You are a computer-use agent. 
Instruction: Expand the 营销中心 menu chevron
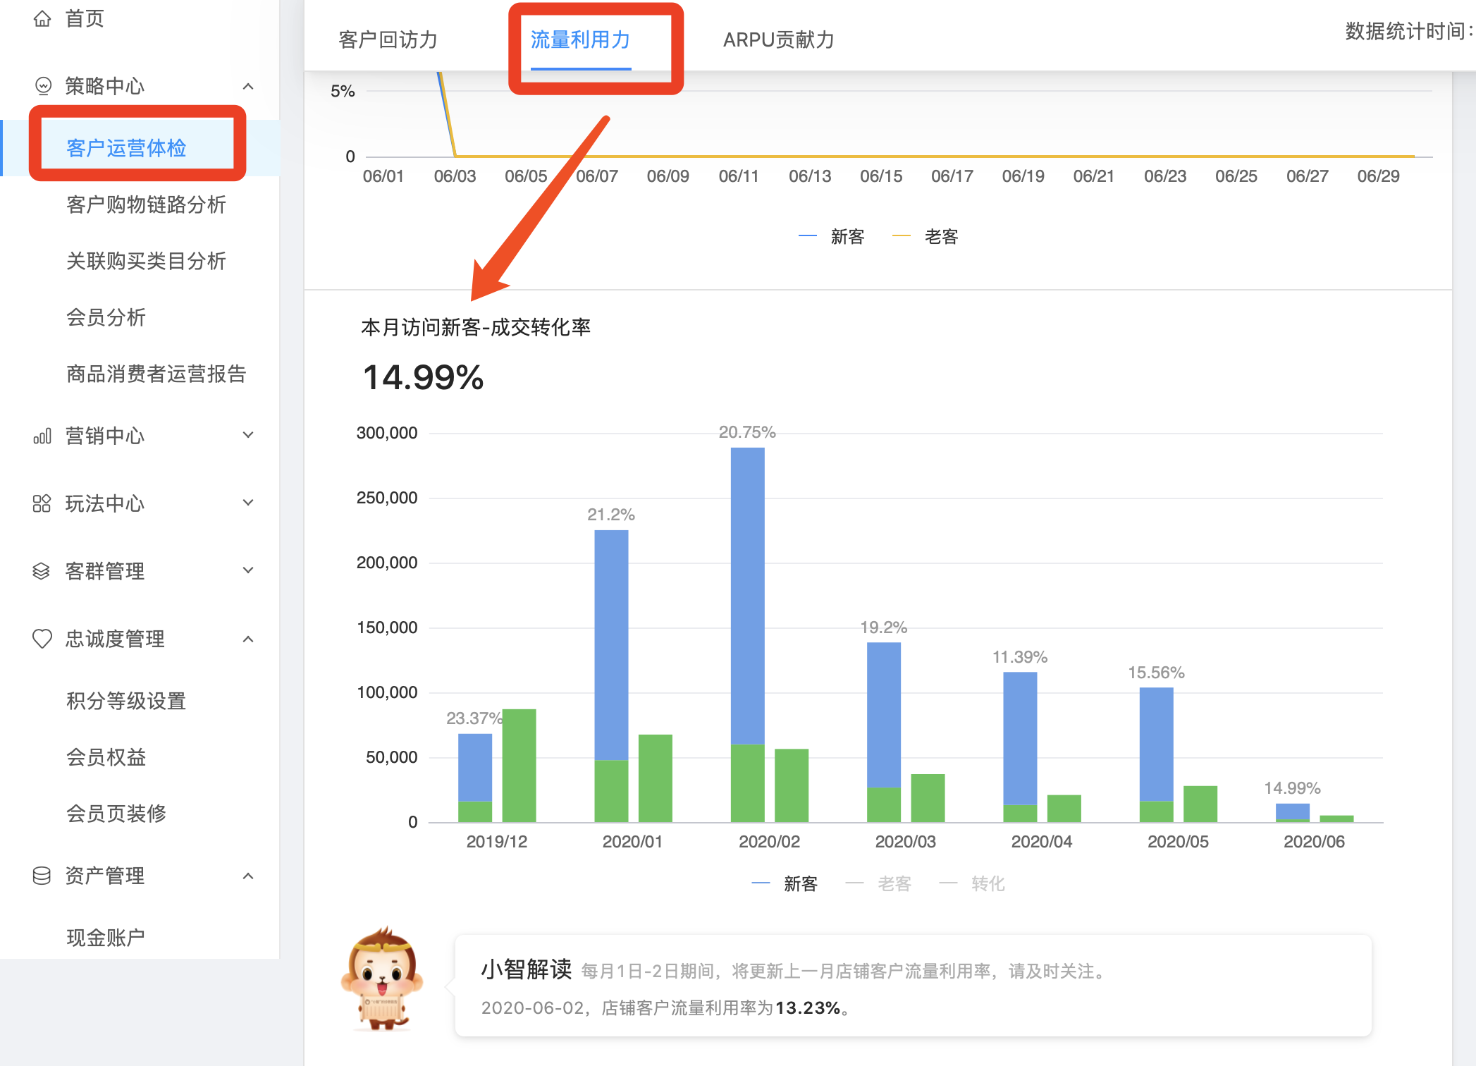tap(248, 435)
